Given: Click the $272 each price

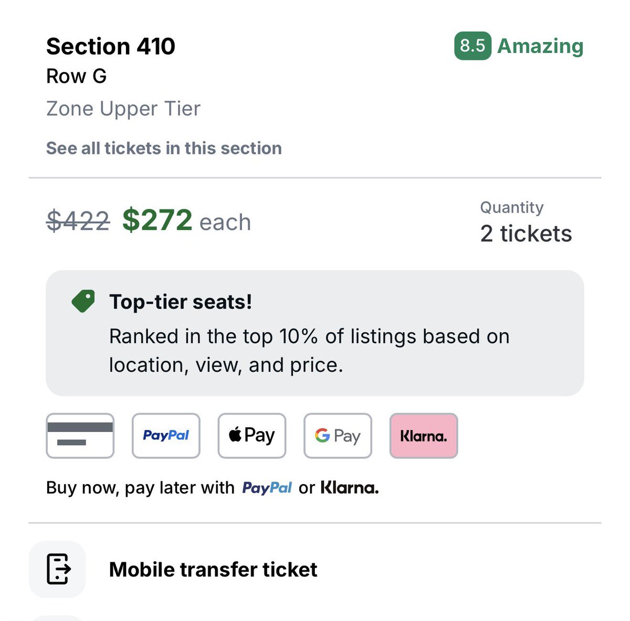Looking at the screenshot, I should coord(186,220).
